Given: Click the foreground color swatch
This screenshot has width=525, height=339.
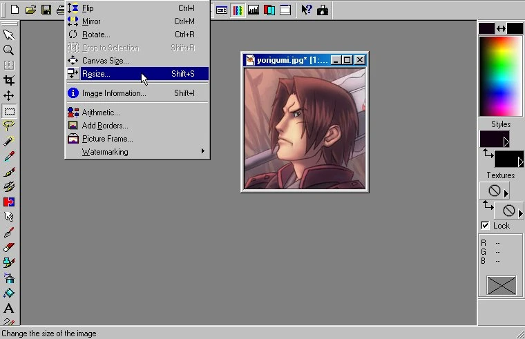Looking at the screenshot, I should (x=486, y=28).
